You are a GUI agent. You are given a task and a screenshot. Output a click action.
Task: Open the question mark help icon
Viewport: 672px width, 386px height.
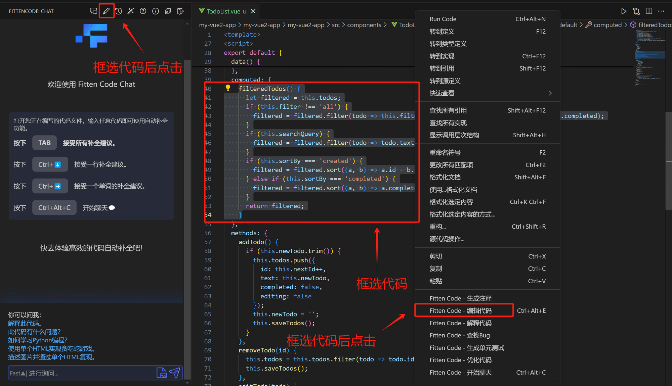143,11
